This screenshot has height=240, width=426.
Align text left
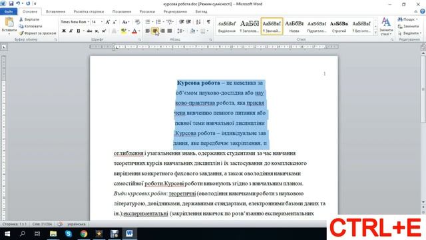(x=148, y=31)
